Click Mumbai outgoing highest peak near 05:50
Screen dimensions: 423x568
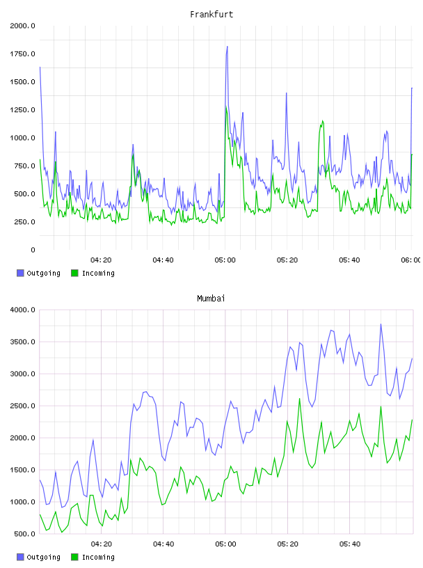(x=381, y=324)
